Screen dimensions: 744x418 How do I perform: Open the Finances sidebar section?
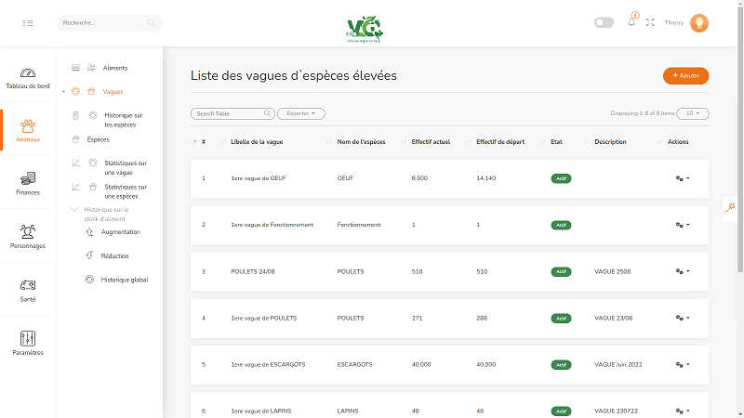click(x=28, y=183)
